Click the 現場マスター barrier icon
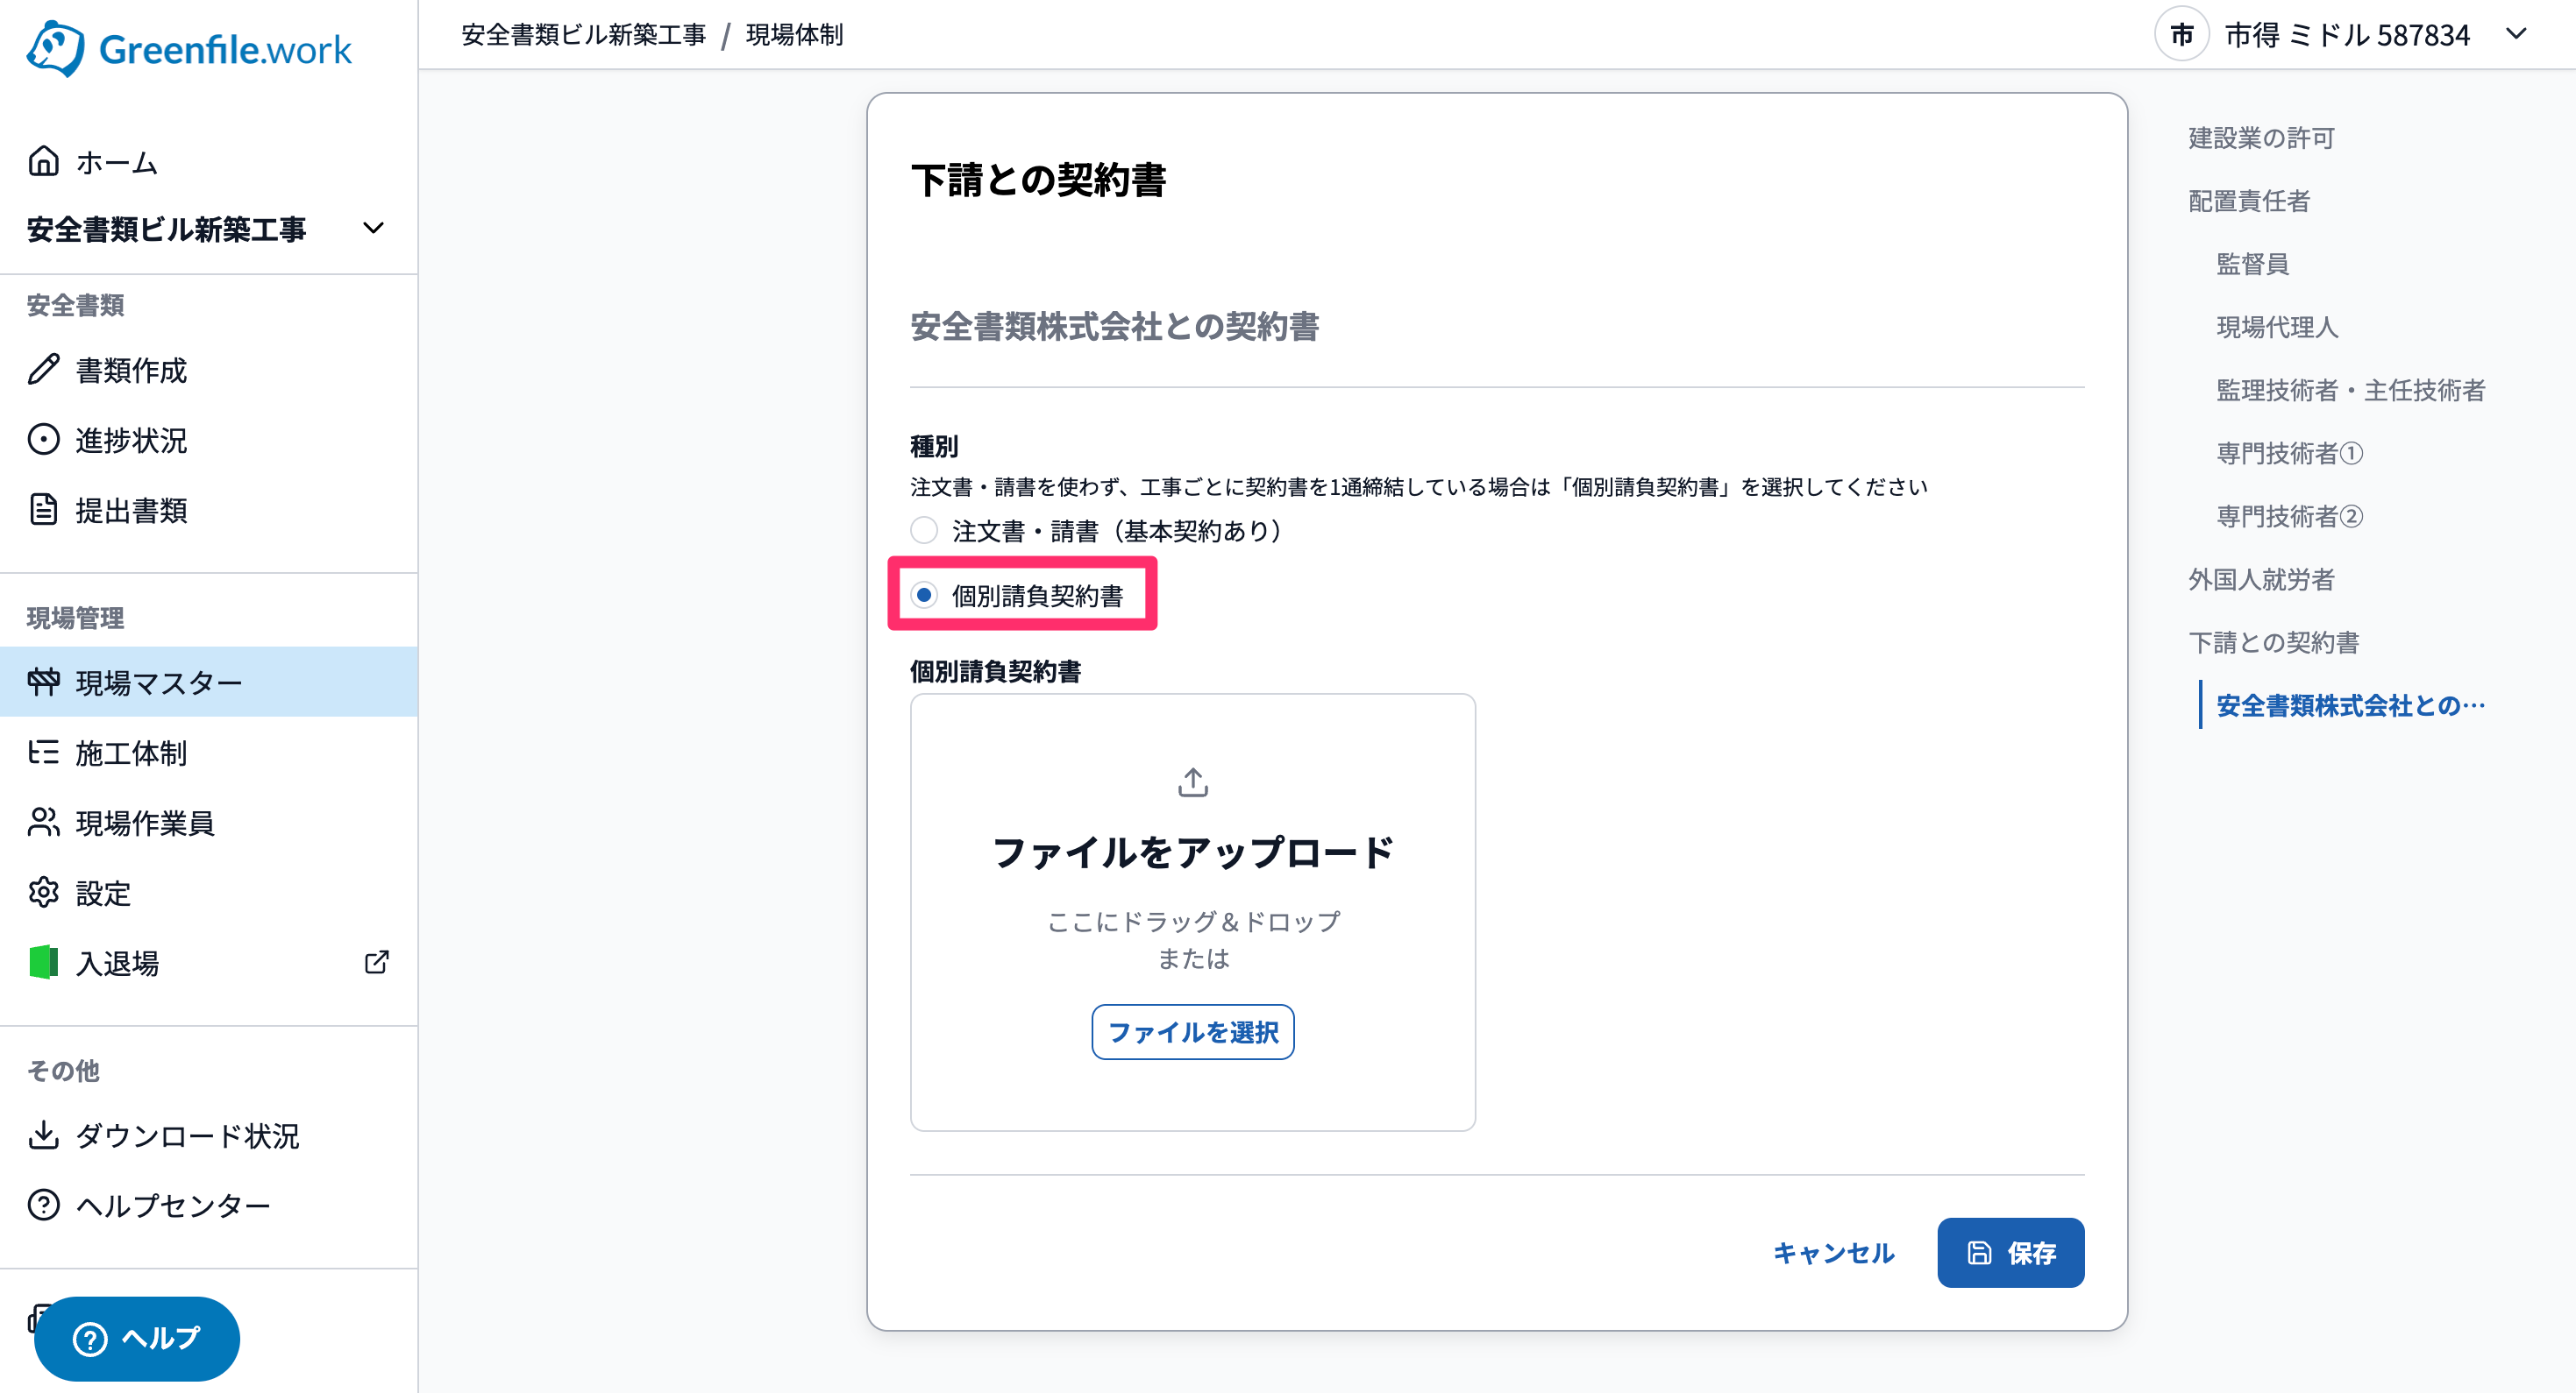Screen dimensions: 2576x1393 (44, 682)
